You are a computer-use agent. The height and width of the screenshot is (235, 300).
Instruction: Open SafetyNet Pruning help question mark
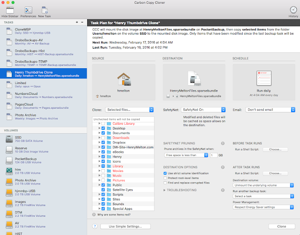223,143
